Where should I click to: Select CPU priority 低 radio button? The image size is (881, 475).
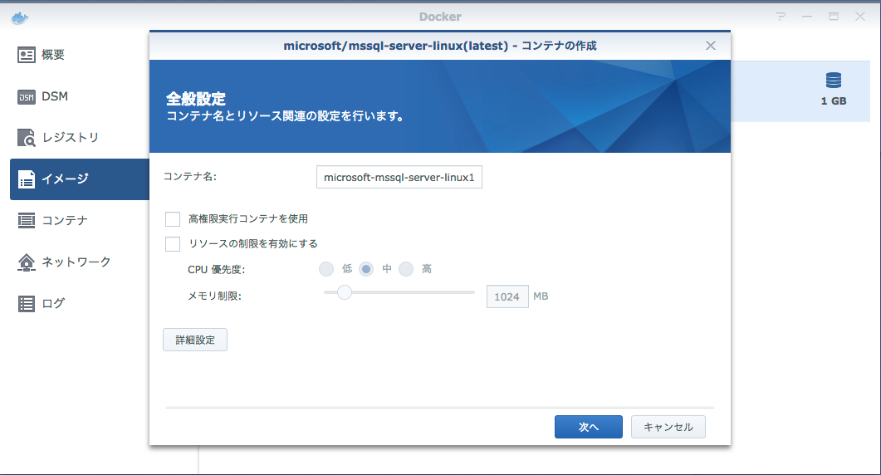[x=326, y=269]
